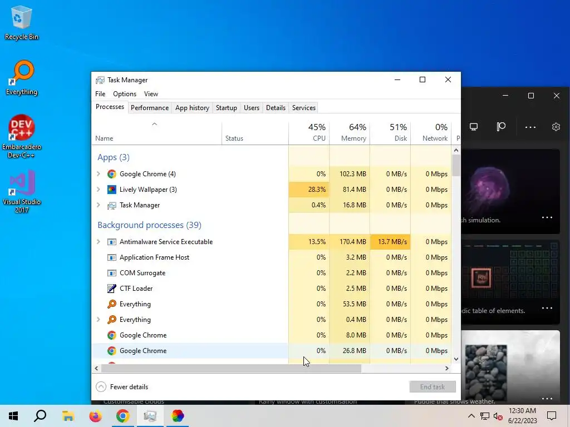
Task: Click the COM Surrogate process icon
Action: tap(111, 273)
